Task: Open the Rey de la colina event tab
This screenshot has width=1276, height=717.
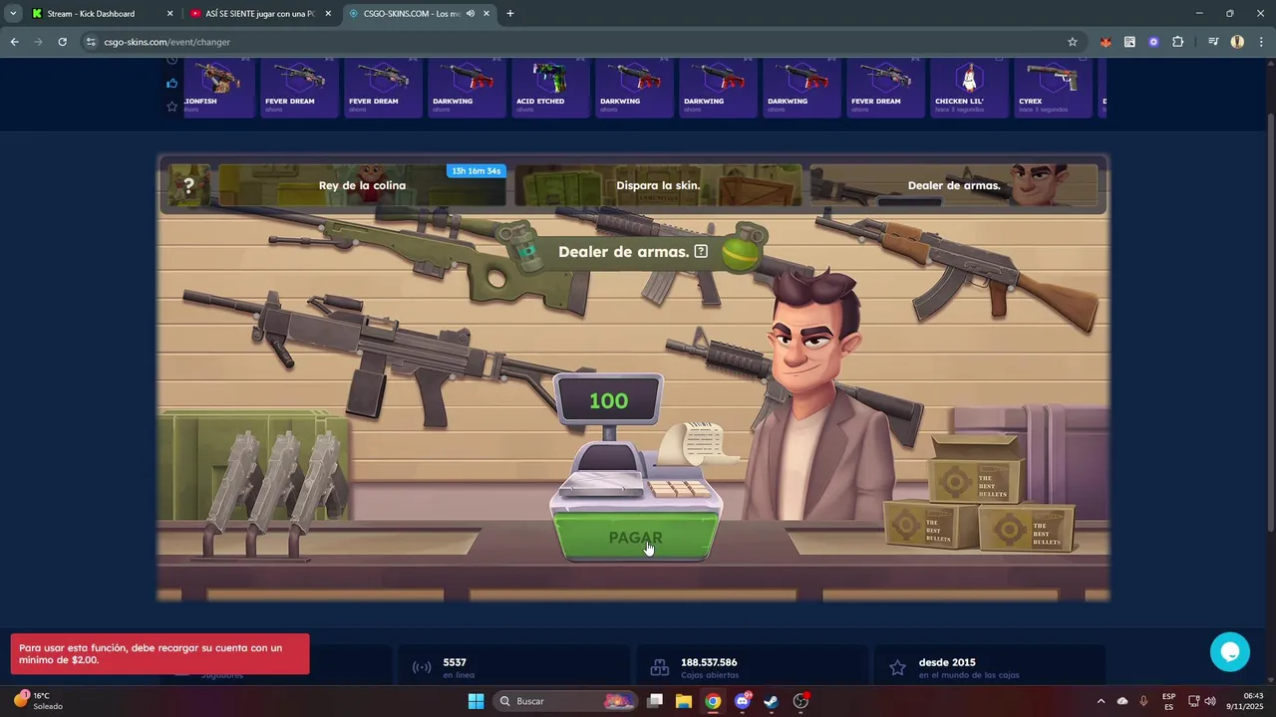Action: coord(362,185)
